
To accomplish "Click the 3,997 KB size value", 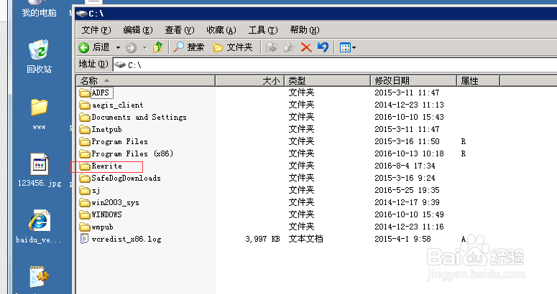I will click(262, 239).
